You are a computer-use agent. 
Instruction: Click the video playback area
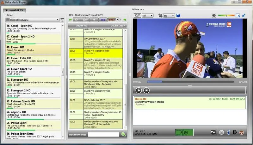click(x=190, y=48)
